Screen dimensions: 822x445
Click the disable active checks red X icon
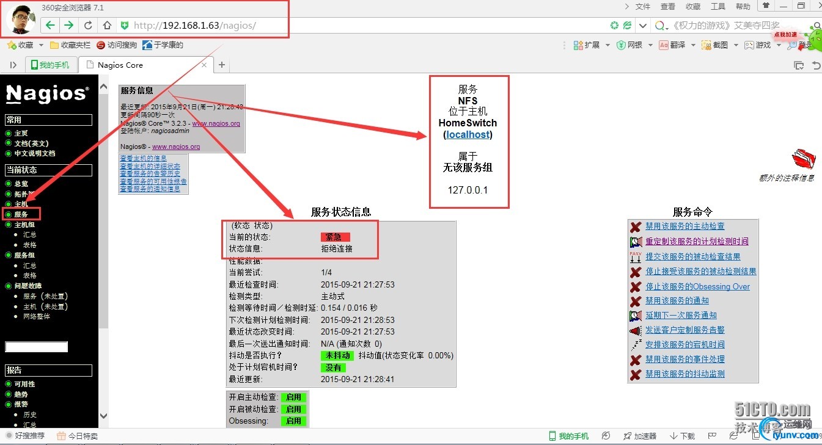(x=636, y=227)
